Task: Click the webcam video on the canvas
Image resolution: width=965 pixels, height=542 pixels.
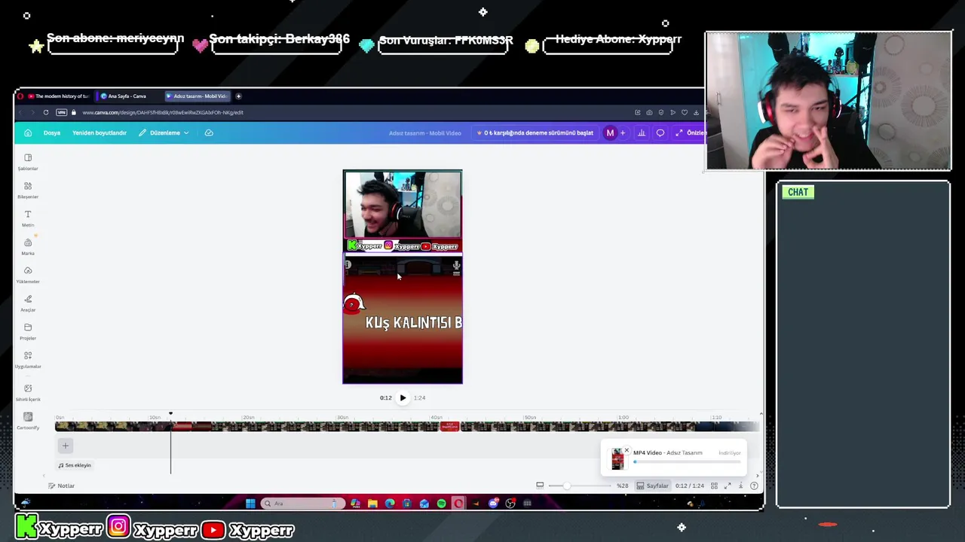Action: tap(403, 205)
